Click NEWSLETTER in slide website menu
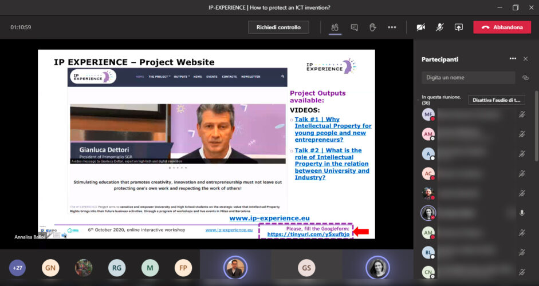Screen dimensions: 539x286 (x=250, y=77)
